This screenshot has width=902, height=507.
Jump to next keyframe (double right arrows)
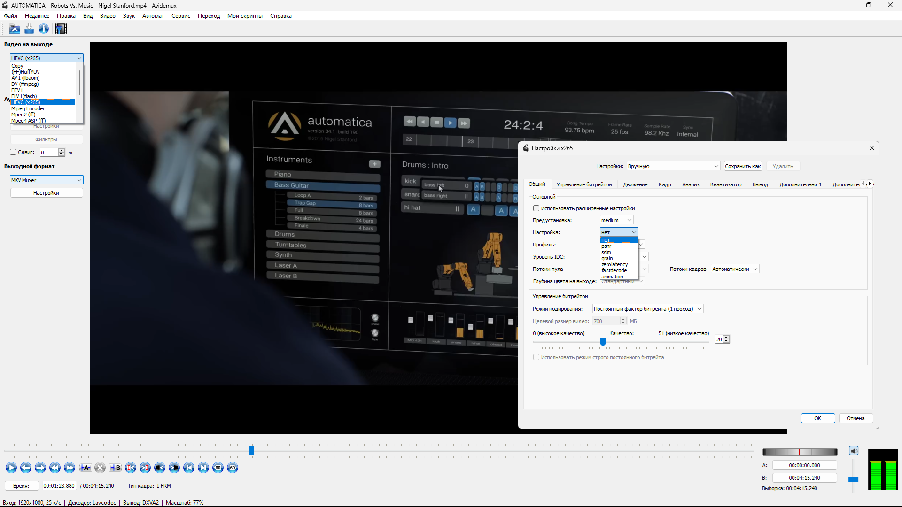70,468
